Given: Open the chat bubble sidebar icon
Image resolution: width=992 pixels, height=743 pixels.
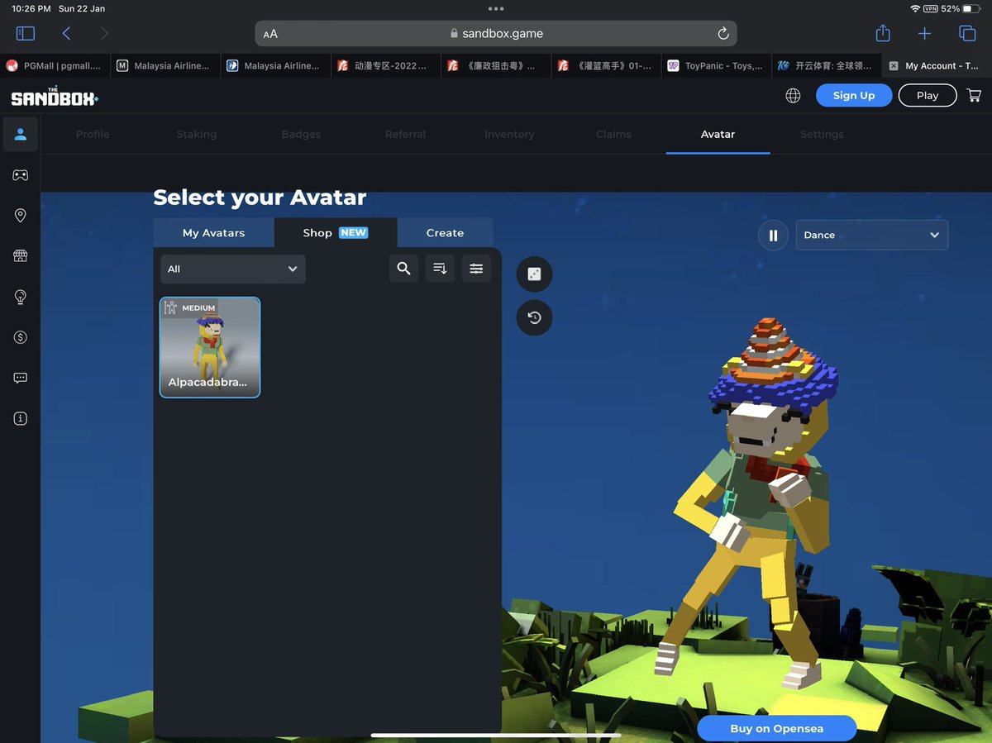Looking at the screenshot, I should 20,378.
